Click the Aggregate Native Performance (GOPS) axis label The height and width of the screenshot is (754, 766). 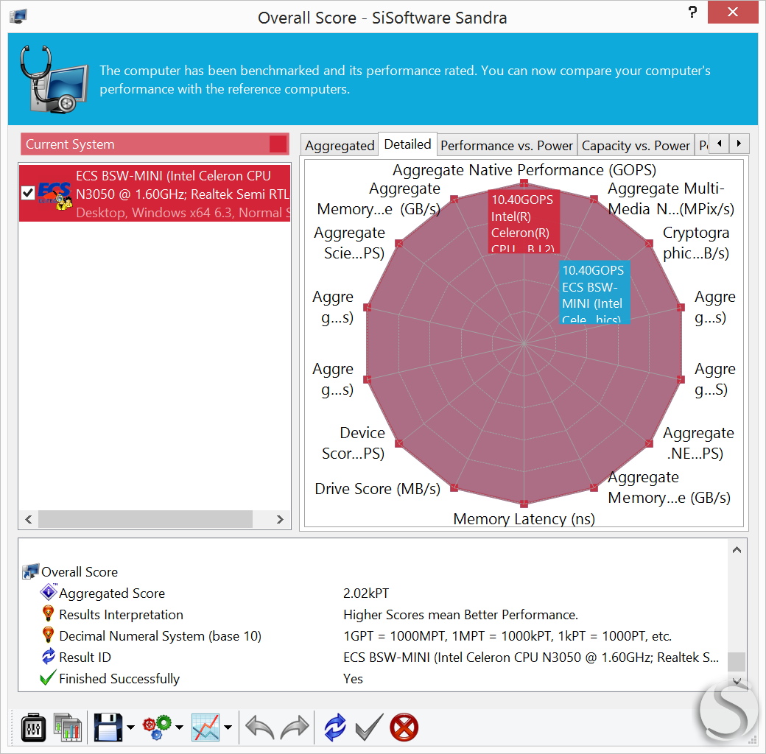pyautogui.click(x=524, y=170)
